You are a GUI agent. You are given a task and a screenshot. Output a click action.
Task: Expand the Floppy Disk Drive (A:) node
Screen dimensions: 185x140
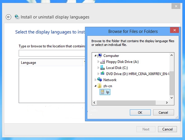coord(98,62)
